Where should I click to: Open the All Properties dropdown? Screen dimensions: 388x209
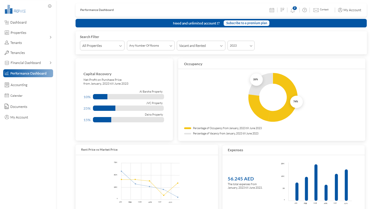click(x=102, y=46)
